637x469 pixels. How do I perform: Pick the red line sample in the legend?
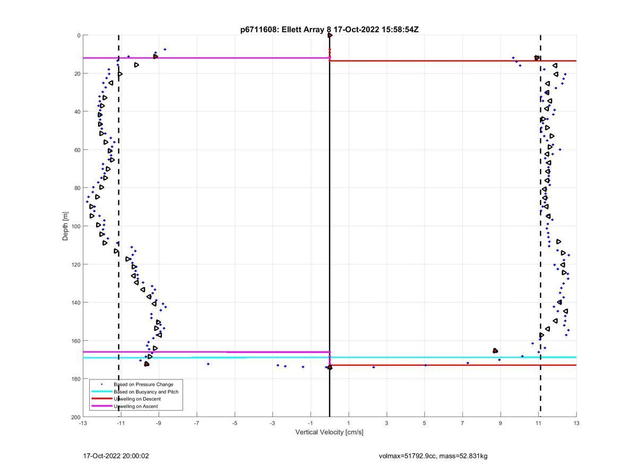pos(101,399)
